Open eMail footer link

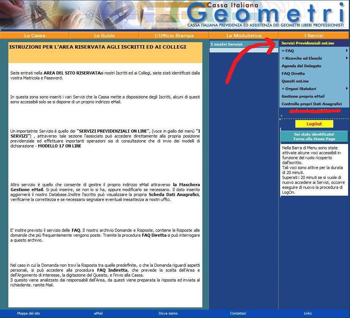coord(98,313)
